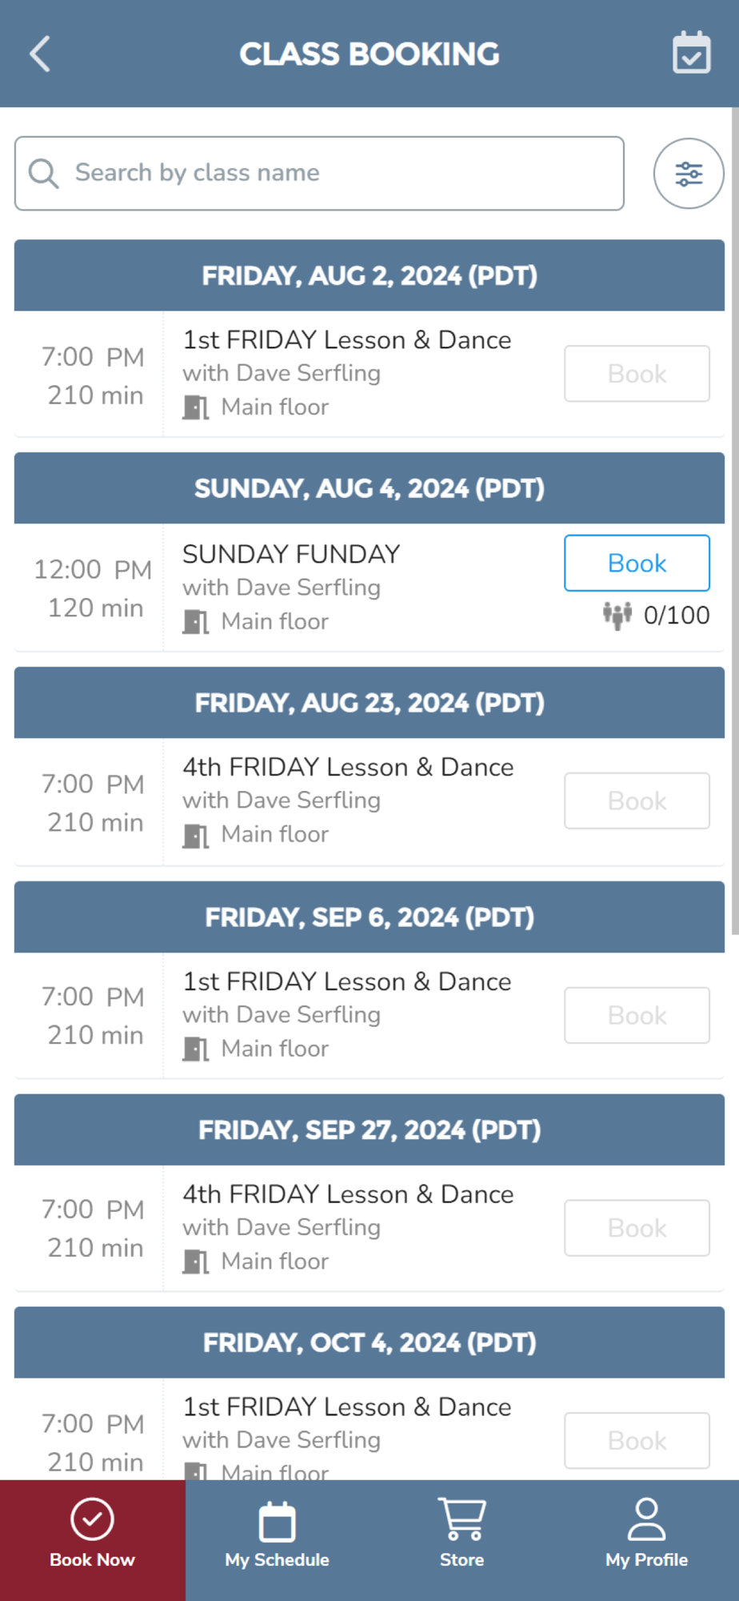Select the Sunday, Aug 4, 2024 date header
739x1601 pixels.
click(x=369, y=488)
